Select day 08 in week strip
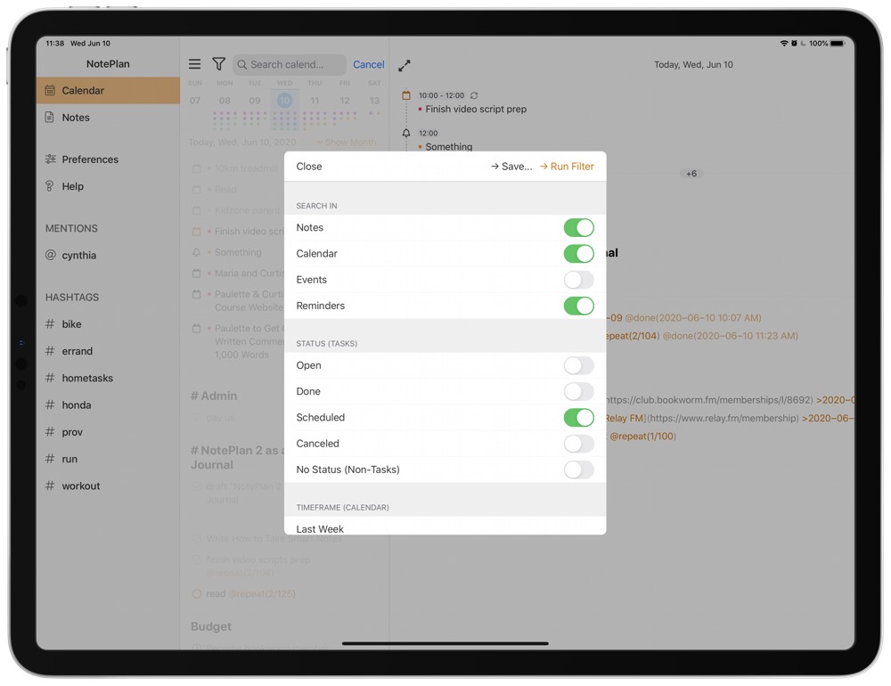891x686 pixels. tap(225, 101)
